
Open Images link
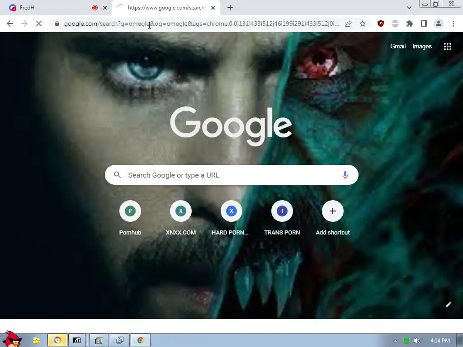click(422, 47)
